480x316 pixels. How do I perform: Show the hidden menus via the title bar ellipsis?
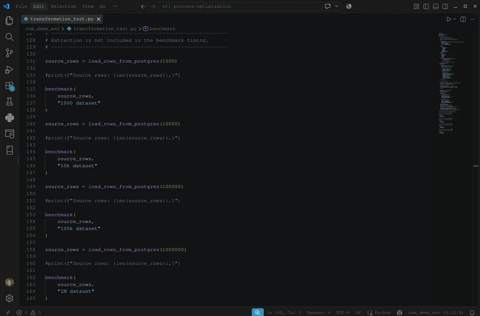[115, 7]
